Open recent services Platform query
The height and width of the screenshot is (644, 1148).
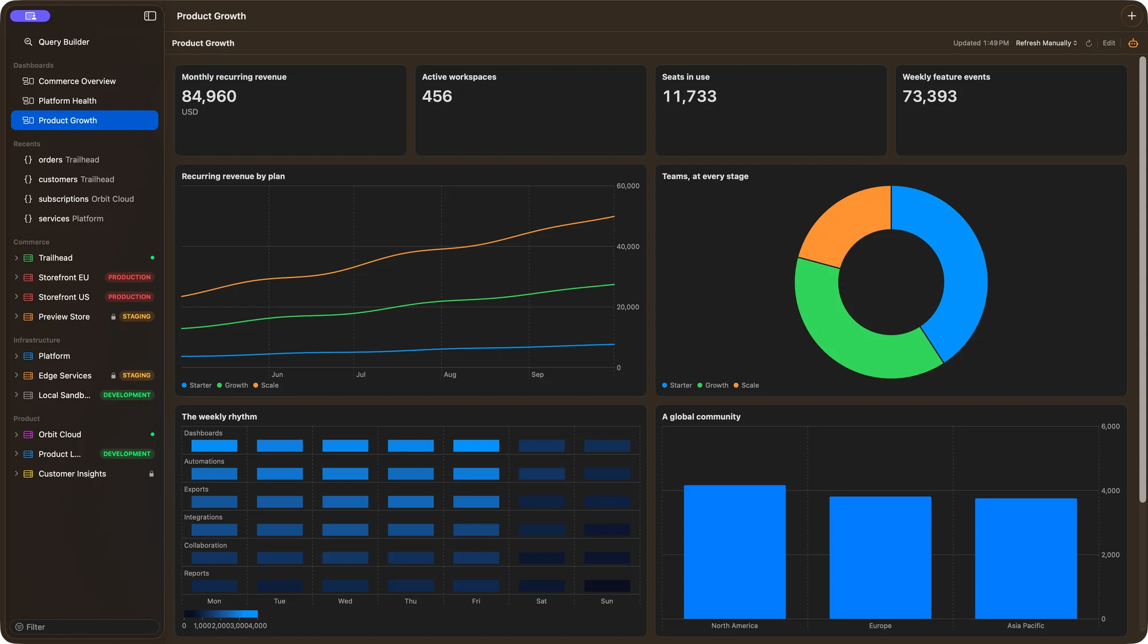pos(84,218)
